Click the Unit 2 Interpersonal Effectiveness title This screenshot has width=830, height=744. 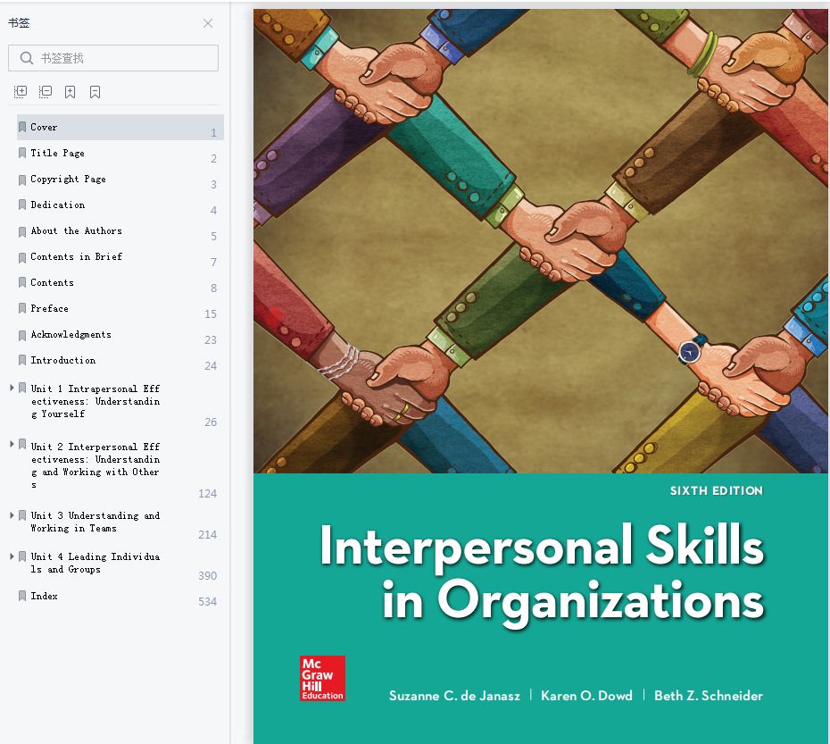click(x=95, y=466)
